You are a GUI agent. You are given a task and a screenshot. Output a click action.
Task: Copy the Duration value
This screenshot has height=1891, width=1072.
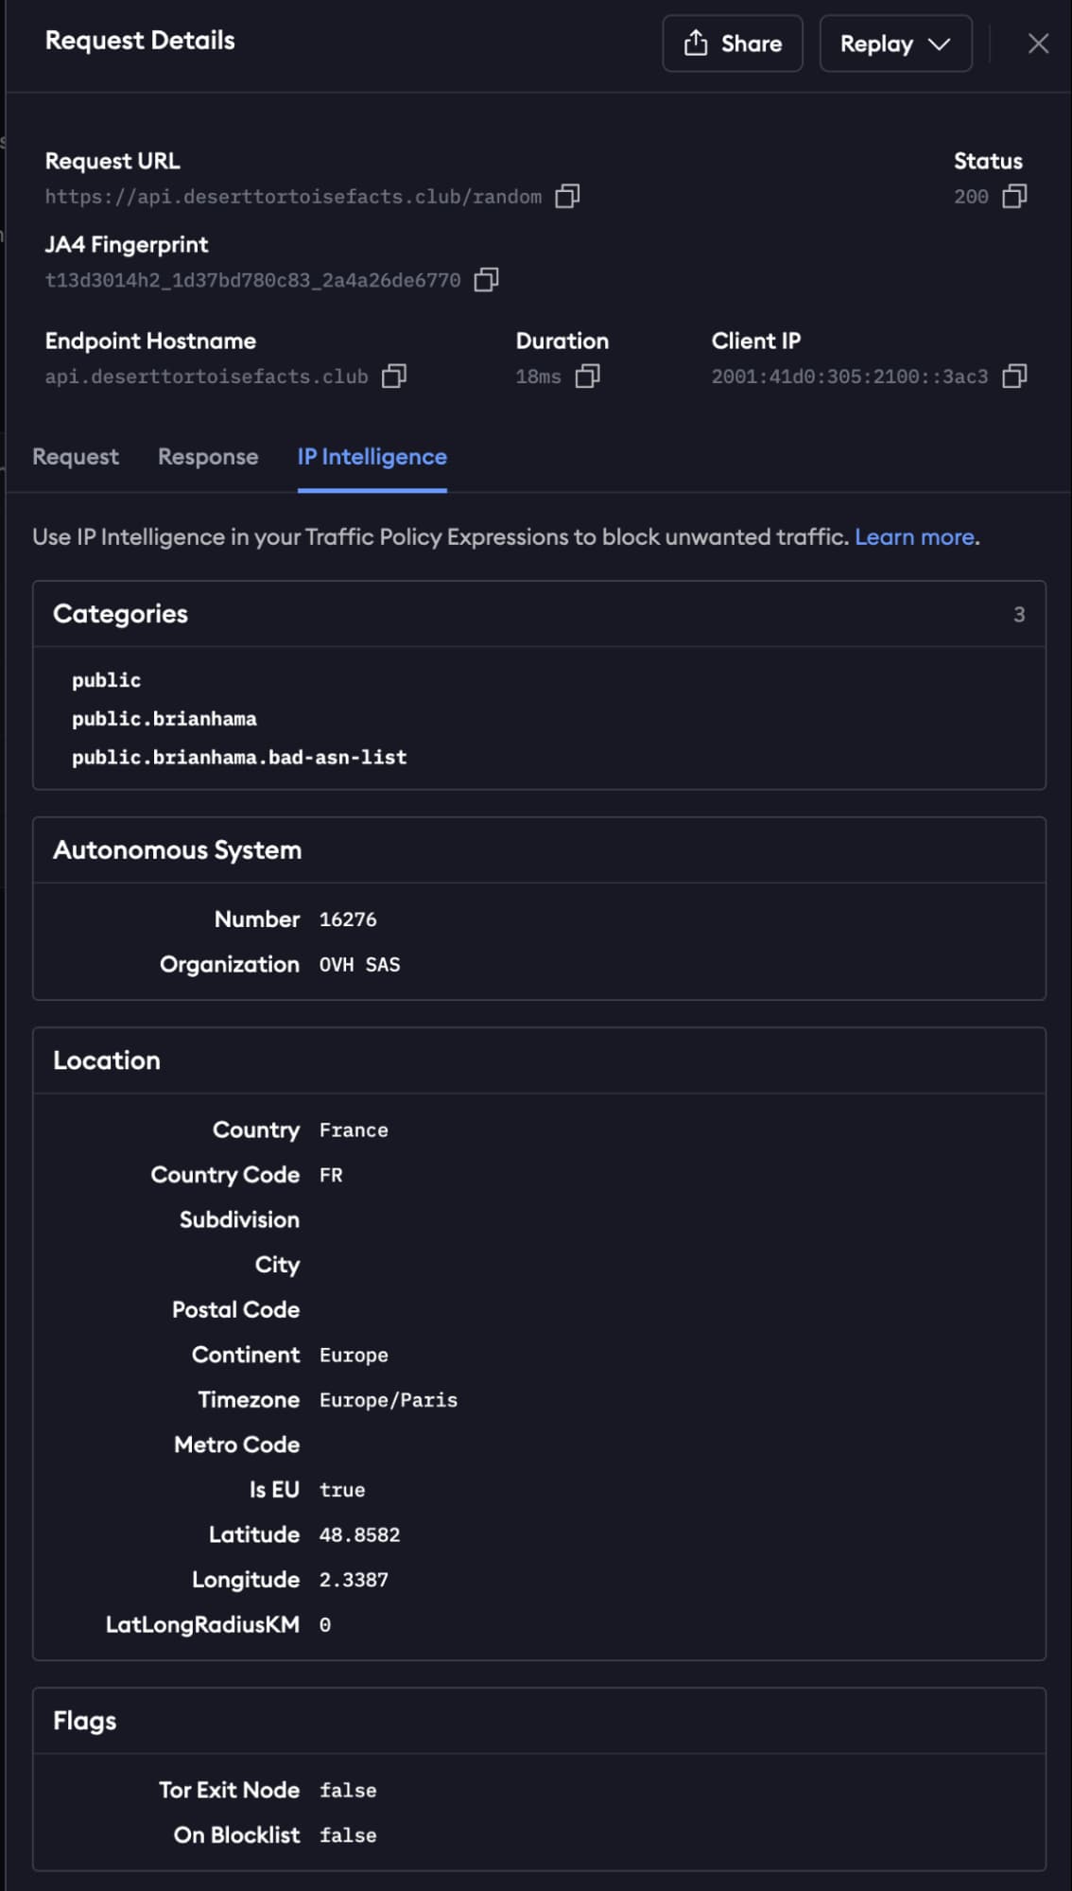(587, 376)
